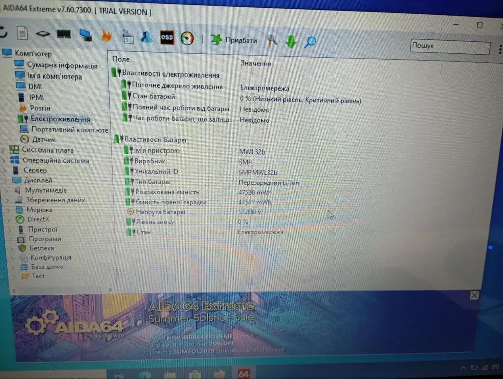Close the AIDA64 sale banner ad

[474, 295]
